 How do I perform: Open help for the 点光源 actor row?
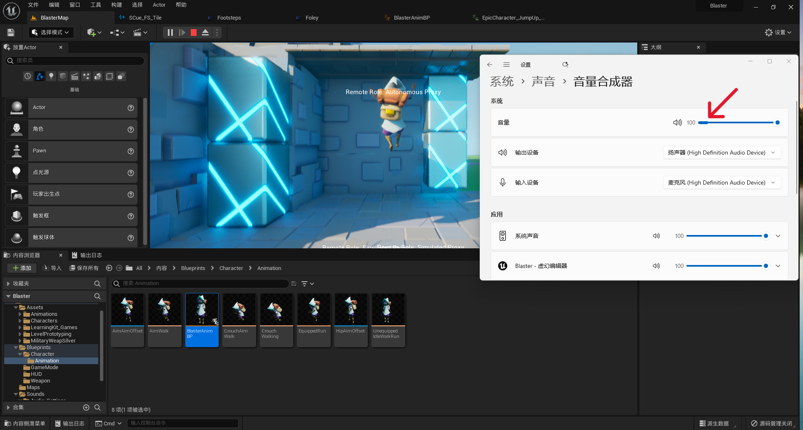coord(131,173)
